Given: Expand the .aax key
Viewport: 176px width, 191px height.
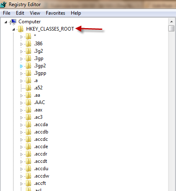Looking at the screenshot, I should [x=21, y=110].
